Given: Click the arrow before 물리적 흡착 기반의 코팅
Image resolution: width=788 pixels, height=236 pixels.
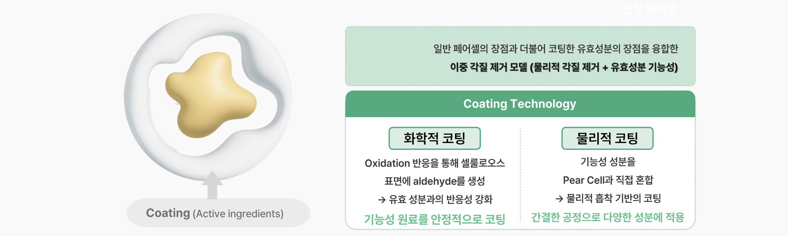Looking at the screenshot, I should pos(559,199).
